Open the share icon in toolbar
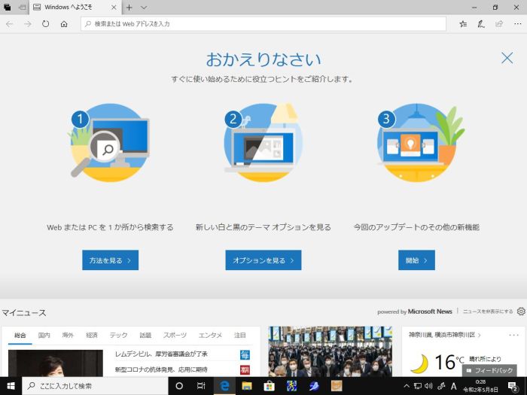Screen dimensions: 527x395 498,24
